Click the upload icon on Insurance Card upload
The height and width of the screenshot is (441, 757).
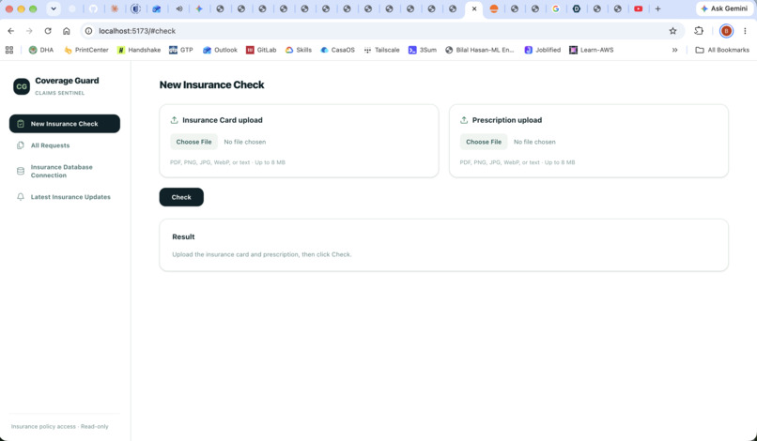(175, 120)
